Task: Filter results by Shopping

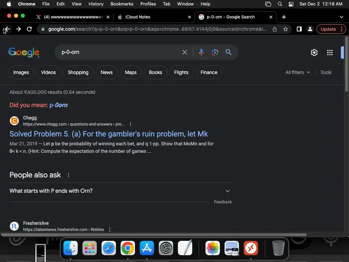Action: pyautogui.click(x=78, y=72)
